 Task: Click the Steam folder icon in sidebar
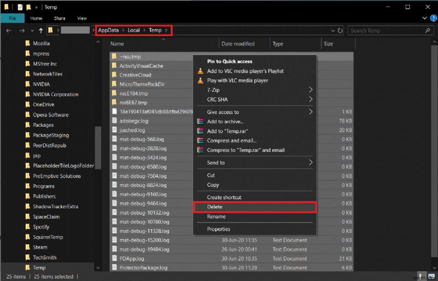pyautogui.click(x=27, y=247)
